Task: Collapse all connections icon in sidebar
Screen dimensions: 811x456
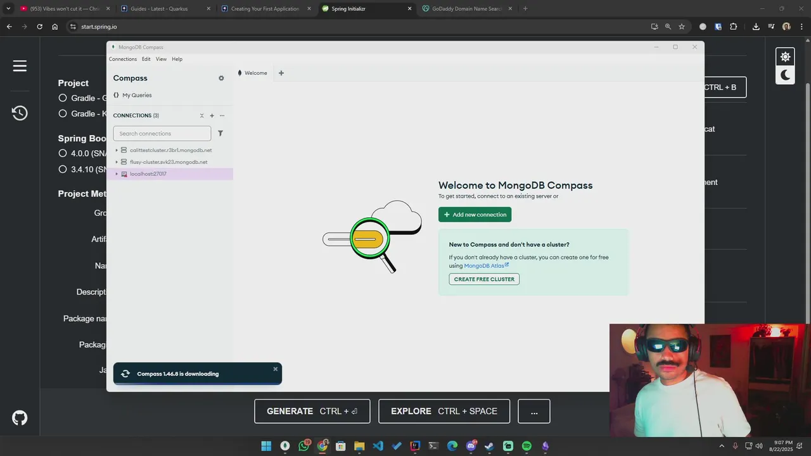Action: (x=202, y=116)
